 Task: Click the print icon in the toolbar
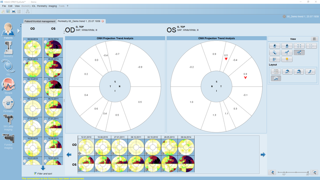click(13, 12)
